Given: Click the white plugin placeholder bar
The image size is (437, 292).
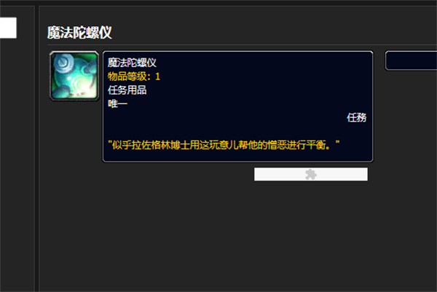Looking at the screenshot, I should click(311, 174).
